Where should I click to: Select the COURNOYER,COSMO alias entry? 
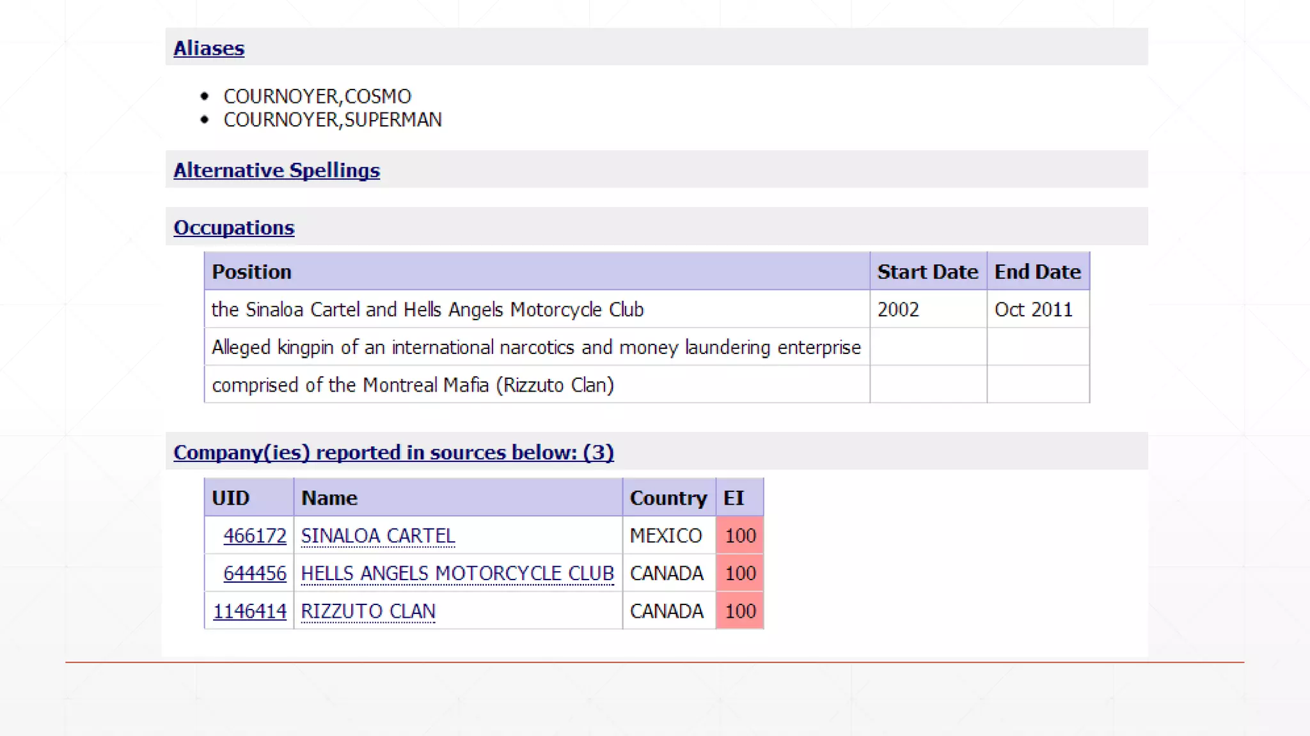[317, 96]
